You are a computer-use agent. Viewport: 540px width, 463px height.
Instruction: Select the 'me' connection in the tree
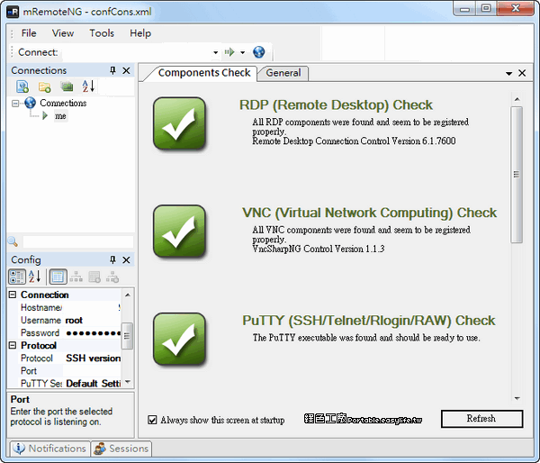click(60, 116)
